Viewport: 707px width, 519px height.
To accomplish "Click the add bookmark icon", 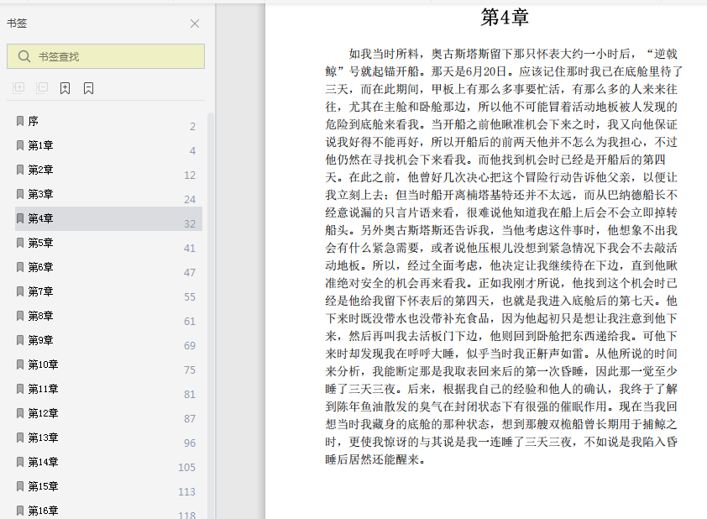I will pos(65,88).
